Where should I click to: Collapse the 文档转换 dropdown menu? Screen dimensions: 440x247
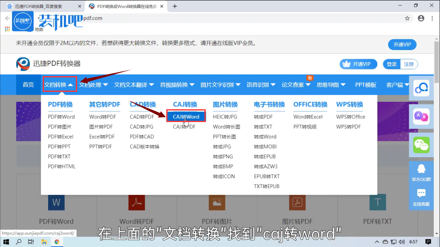(59, 85)
